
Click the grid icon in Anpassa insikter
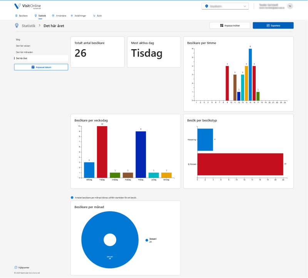pyautogui.click(x=222, y=26)
